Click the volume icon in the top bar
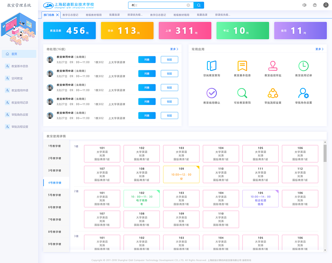 (304, 5)
